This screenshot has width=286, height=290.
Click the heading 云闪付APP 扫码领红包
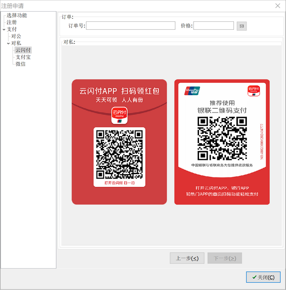[x=120, y=91]
